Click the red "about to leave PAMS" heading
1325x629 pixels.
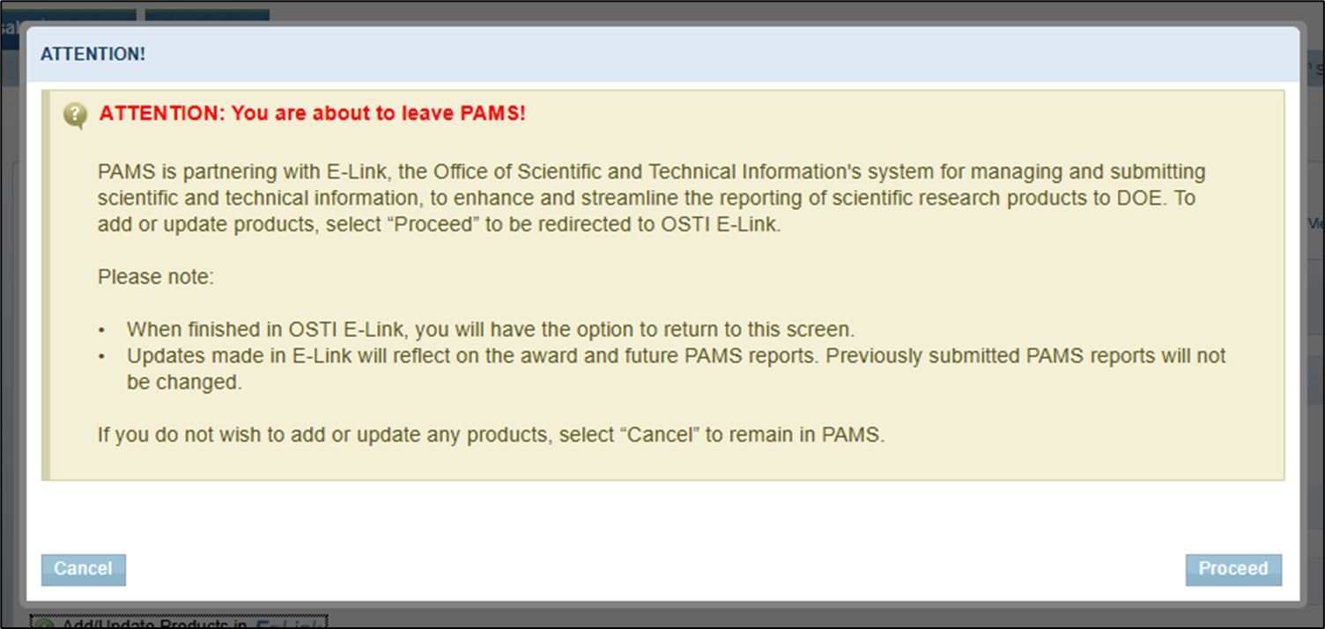312,113
